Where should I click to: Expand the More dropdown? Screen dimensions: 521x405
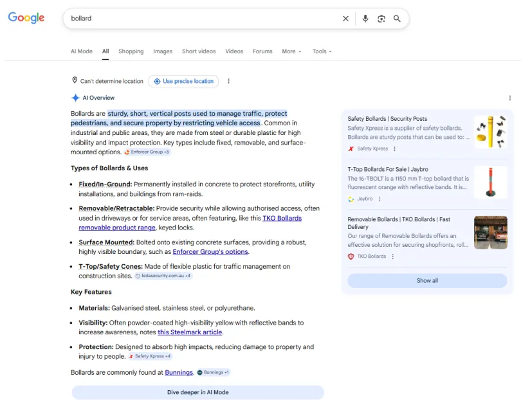(x=291, y=51)
